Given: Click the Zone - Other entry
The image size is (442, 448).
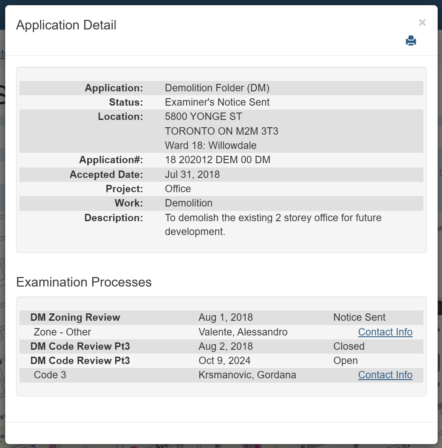Looking at the screenshot, I should (62, 332).
